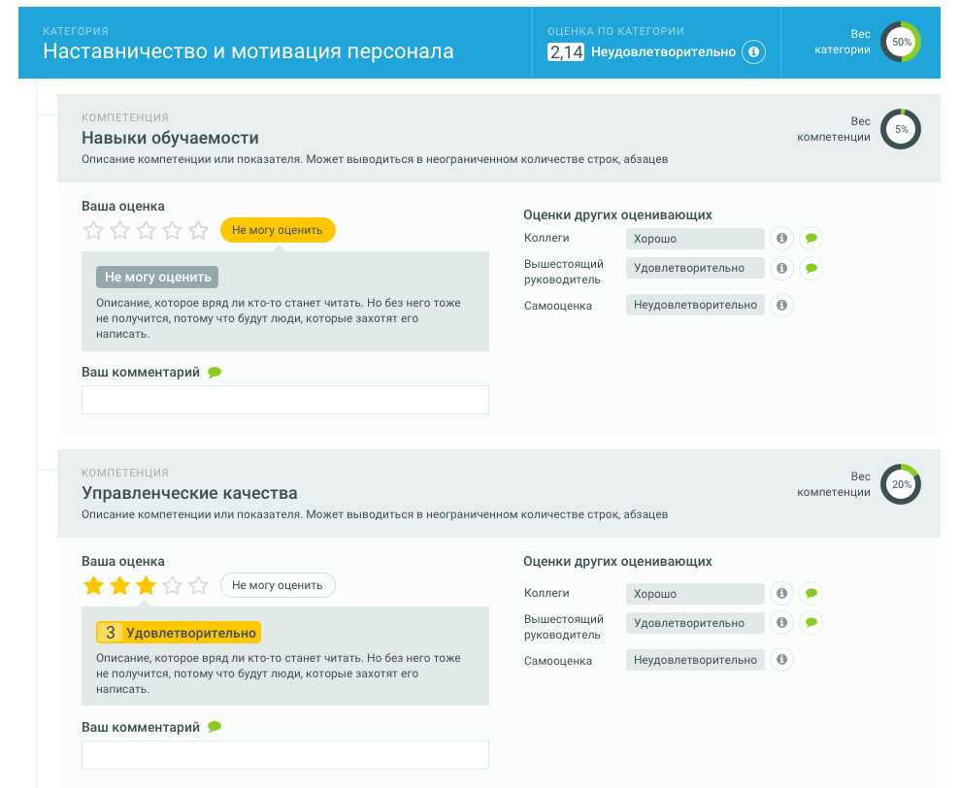Click competency heading Навыки обучаемости
This screenshot has width=960, height=788.
[170, 138]
